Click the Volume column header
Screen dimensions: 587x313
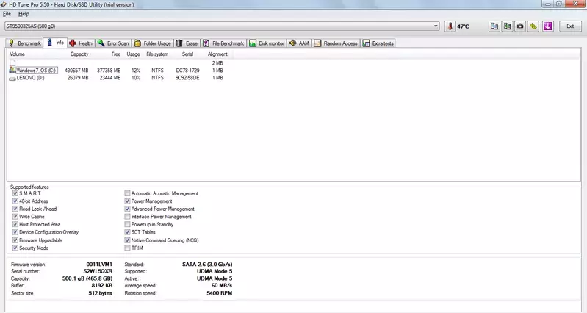click(x=17, y=54)
